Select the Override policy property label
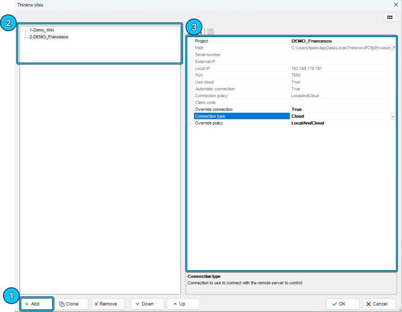 click(x=209, y=123)
